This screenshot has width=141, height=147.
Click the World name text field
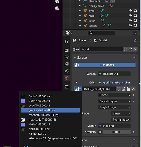[x=101, y=49]
